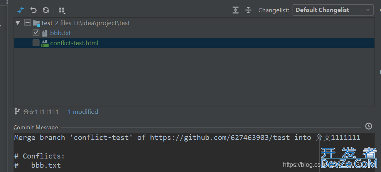Screen dimensions: 381x172
Task: Collapse the test folder tree arrow
Action: (17, 23)
